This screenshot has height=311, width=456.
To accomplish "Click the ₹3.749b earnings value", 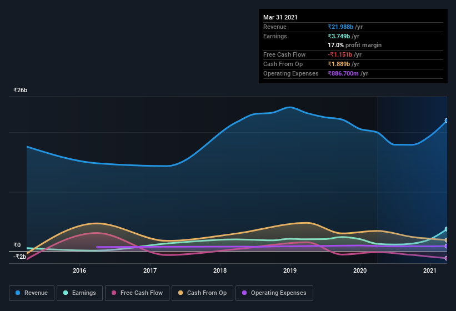I will [339, 36].
